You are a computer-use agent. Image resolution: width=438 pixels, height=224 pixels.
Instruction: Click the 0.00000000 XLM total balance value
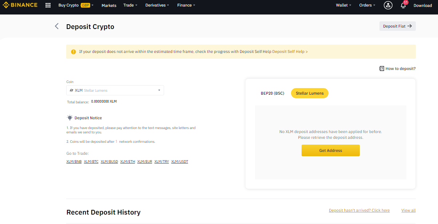pos(104,101)
